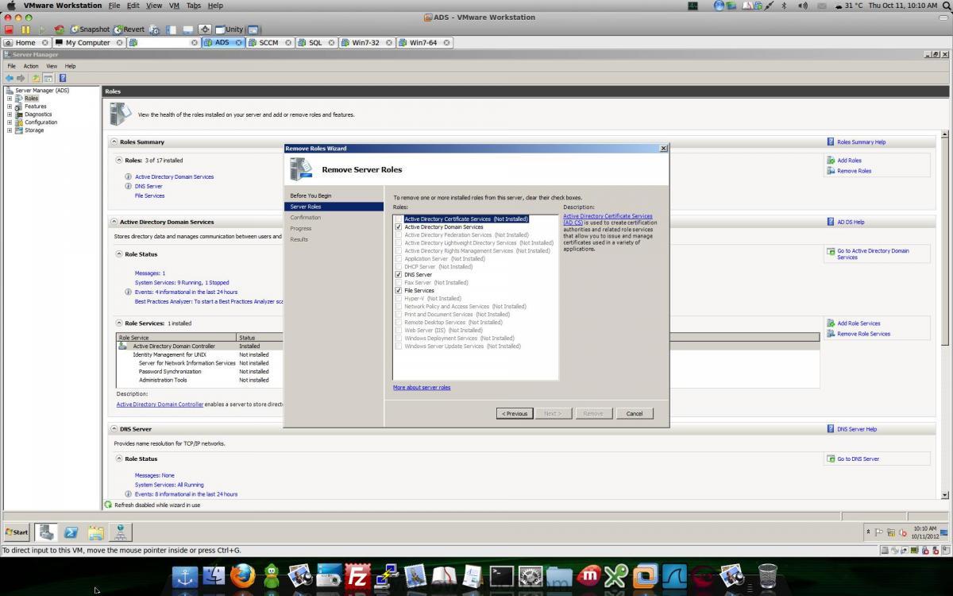Click the Server Manager forward arrow icon
953x596 pixels.
(x=20, y=78)
